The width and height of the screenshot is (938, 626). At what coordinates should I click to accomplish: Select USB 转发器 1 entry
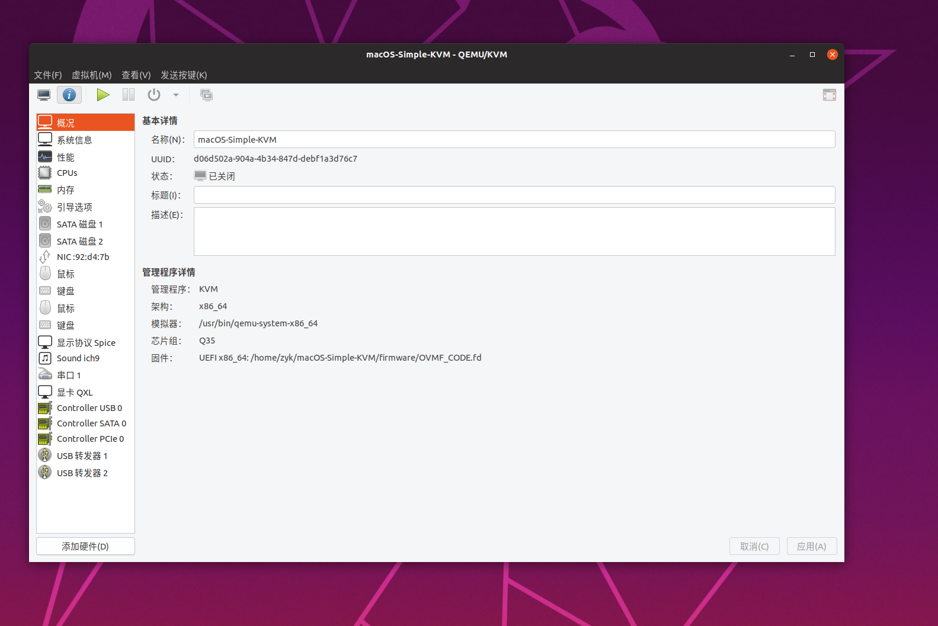tap(85, 455)
